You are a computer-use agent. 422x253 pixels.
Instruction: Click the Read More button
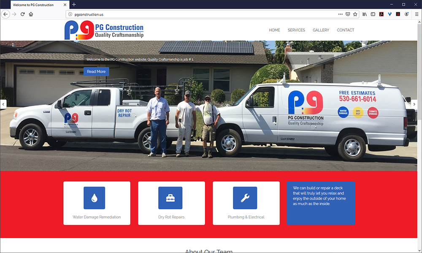96,71
